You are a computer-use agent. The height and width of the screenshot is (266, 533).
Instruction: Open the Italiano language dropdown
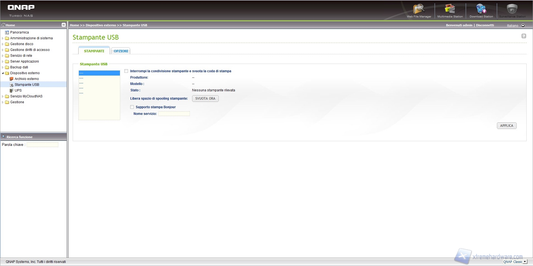[x=523, y=25]
